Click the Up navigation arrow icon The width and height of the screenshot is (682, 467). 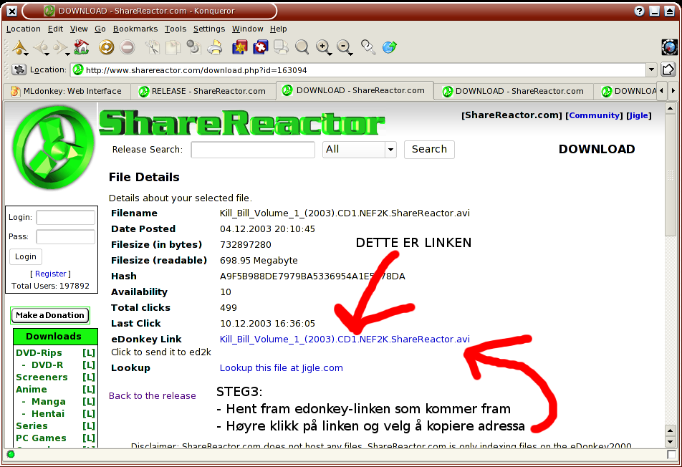(x=19, y=48)
